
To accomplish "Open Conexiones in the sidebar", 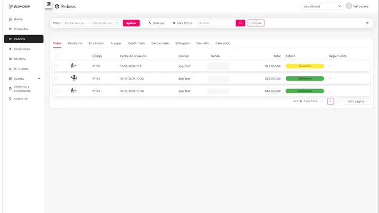I will tap(23, 49).
